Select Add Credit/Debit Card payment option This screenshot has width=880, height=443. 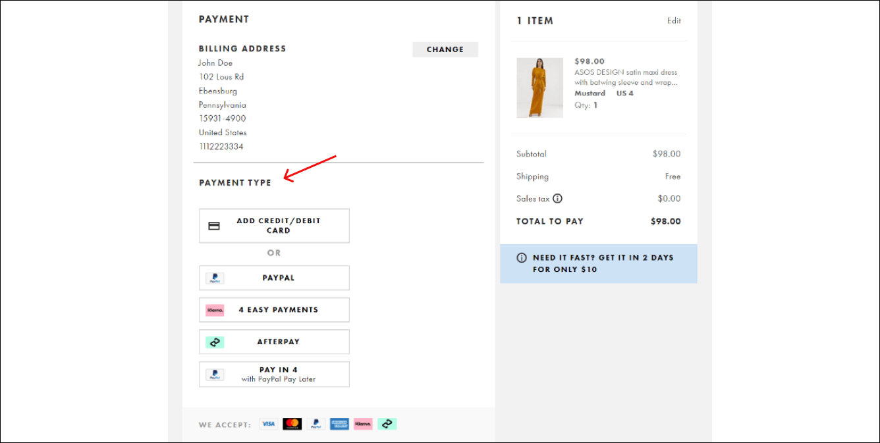(274, 226)
